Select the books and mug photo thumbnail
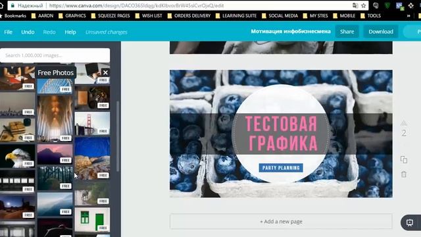 18,130
